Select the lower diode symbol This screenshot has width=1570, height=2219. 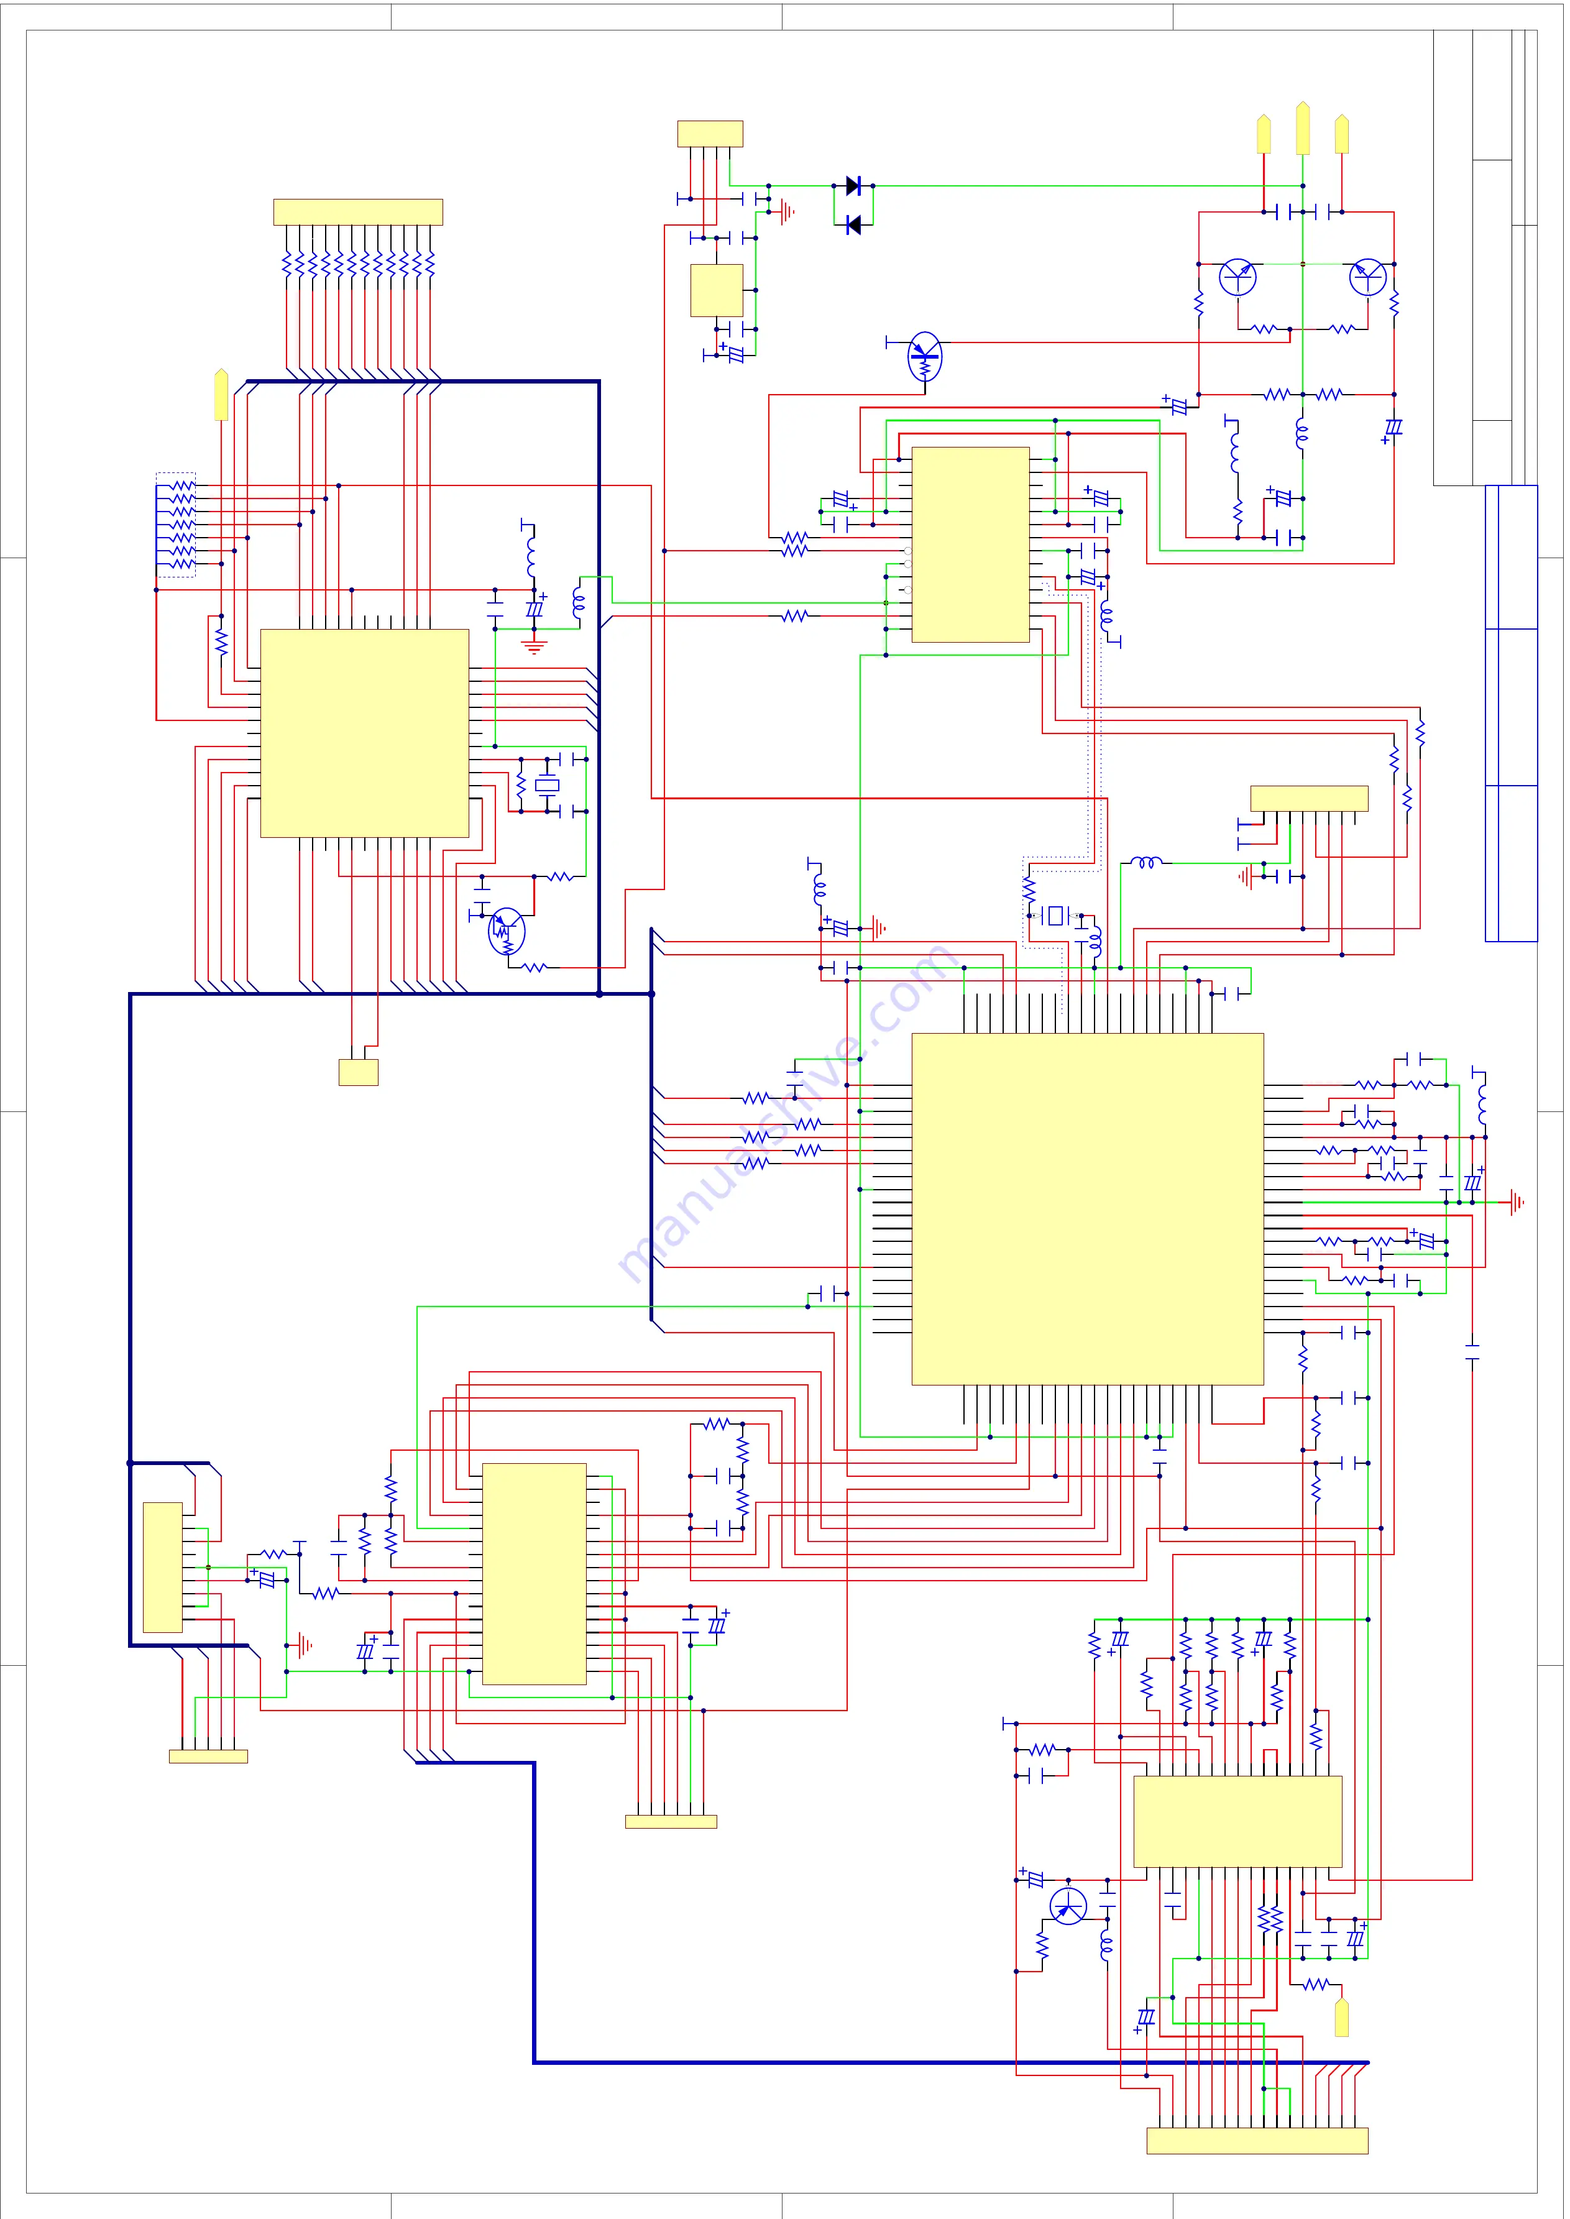(x=853, y=225)
